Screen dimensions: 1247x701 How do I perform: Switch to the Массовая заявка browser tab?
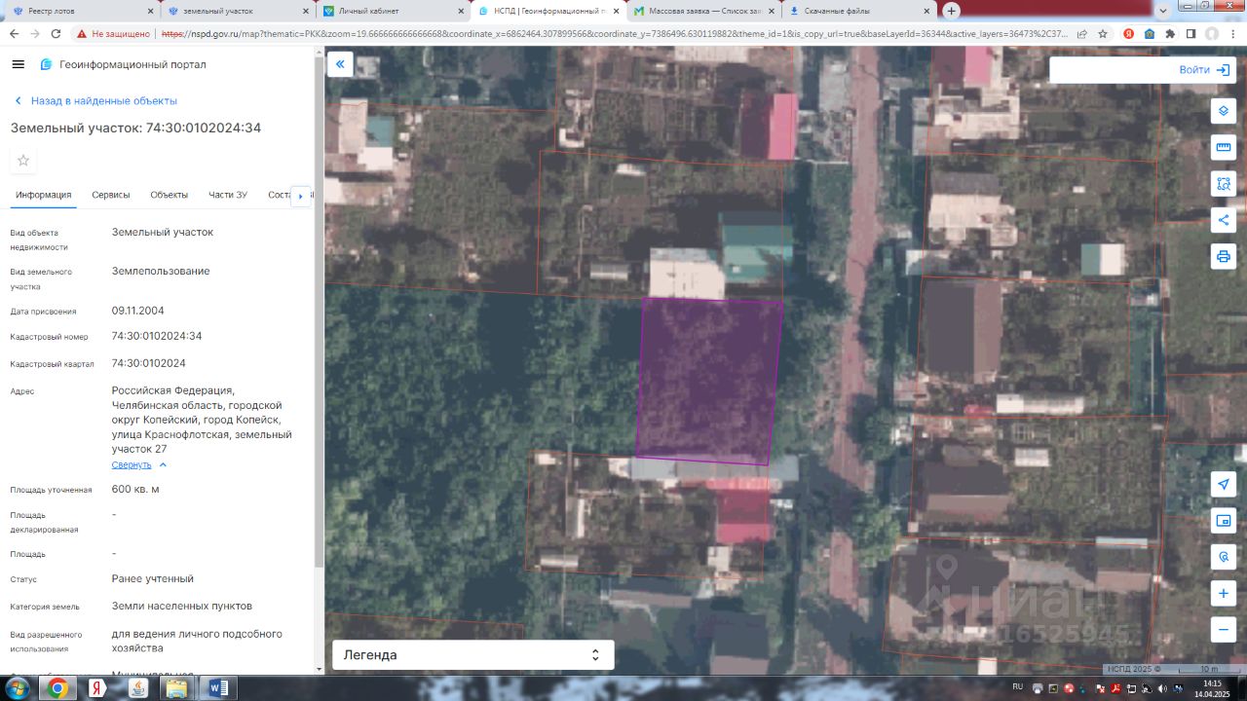pyautogui.click(x=703, y=11)
